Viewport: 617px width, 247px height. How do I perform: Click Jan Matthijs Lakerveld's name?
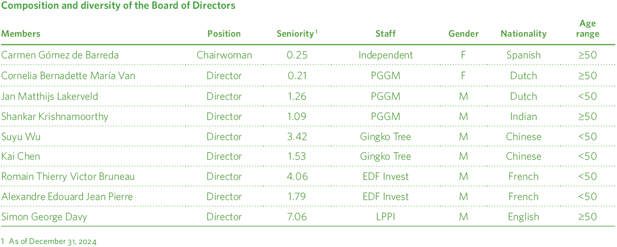50,96
